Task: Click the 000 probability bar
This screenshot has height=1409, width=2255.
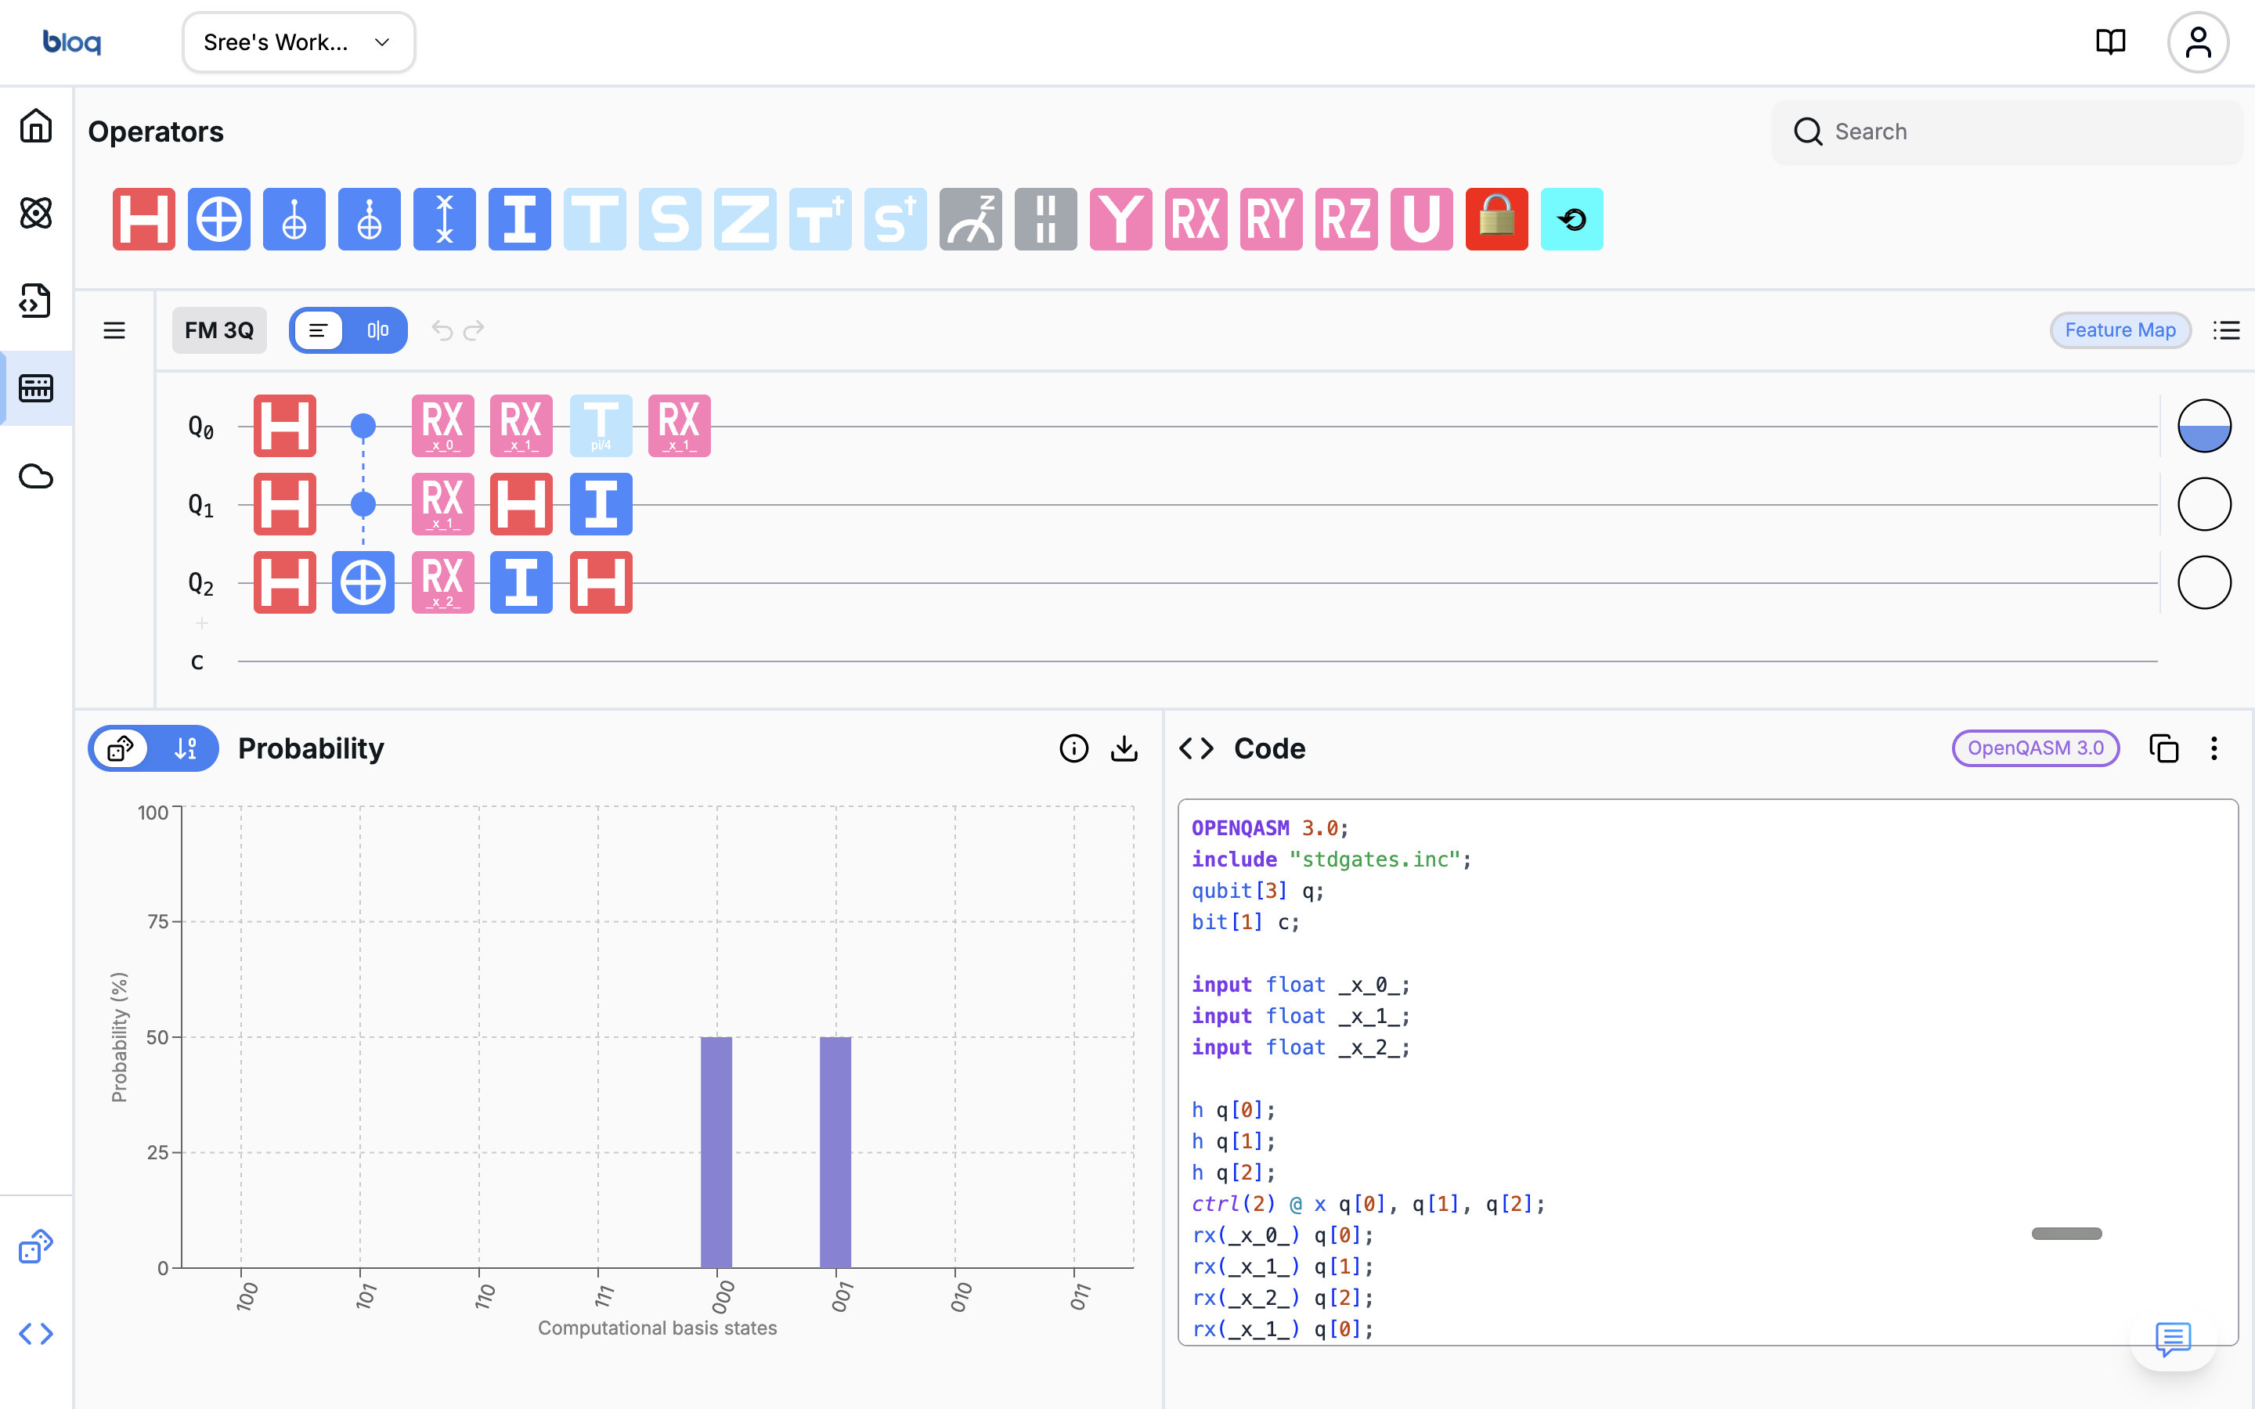Action: pyautogui.click(x=716, y=1151)
